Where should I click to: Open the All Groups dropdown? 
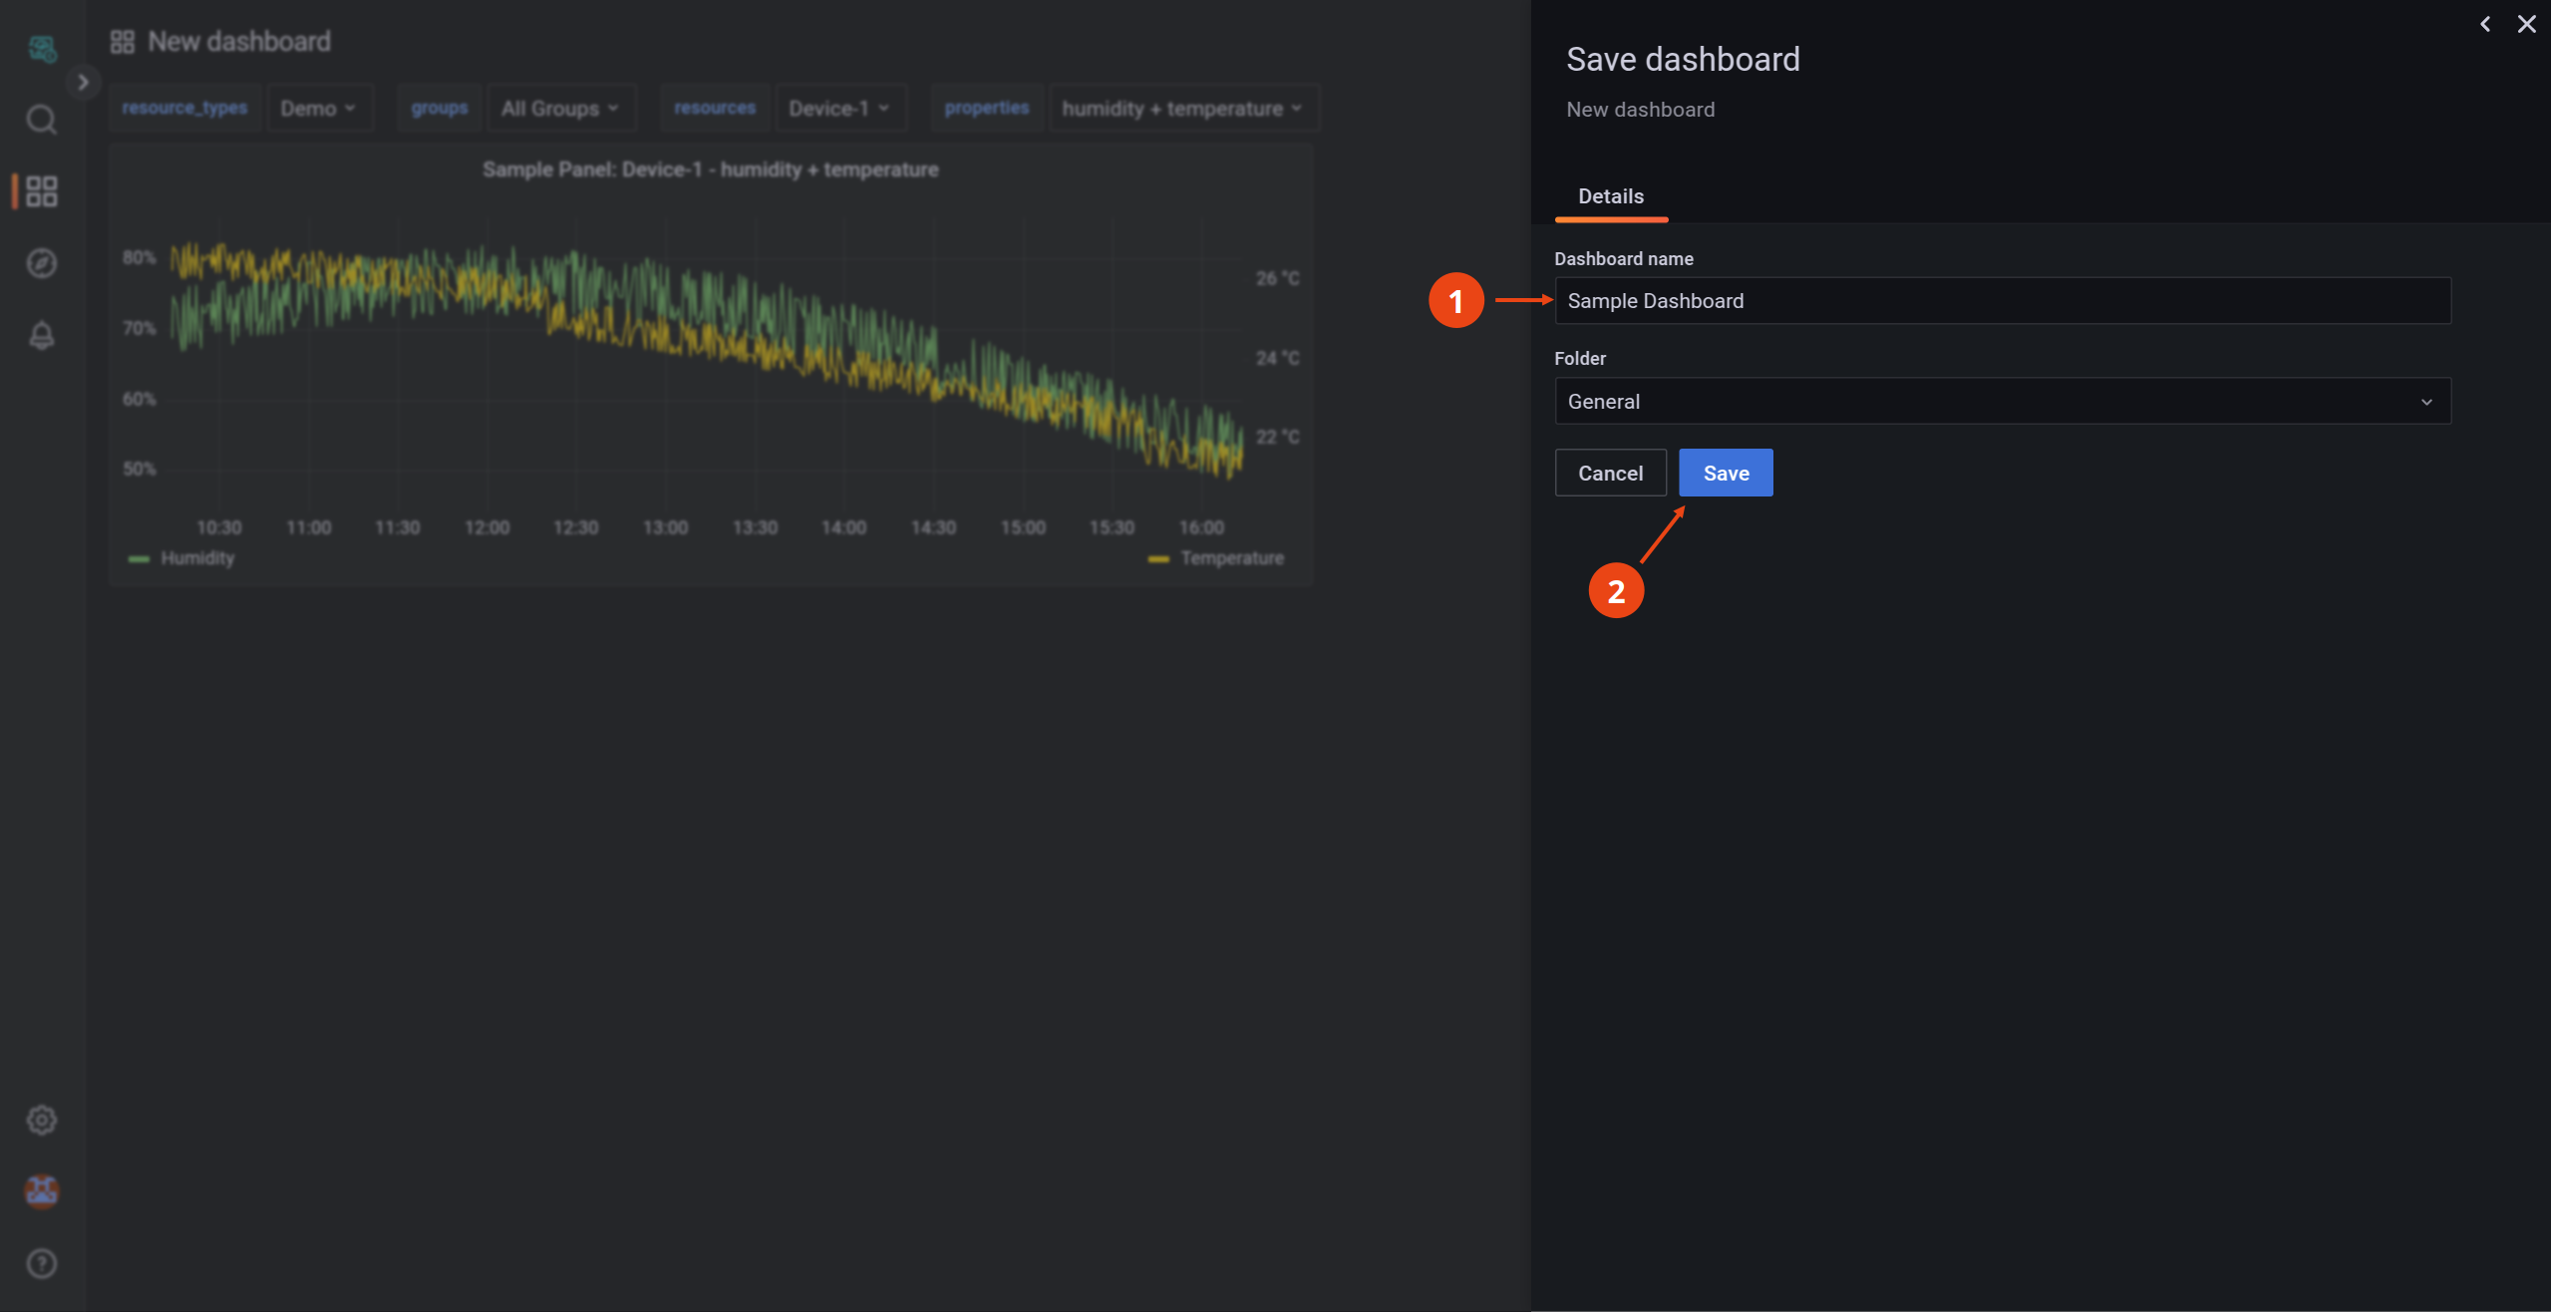[561, 107]
